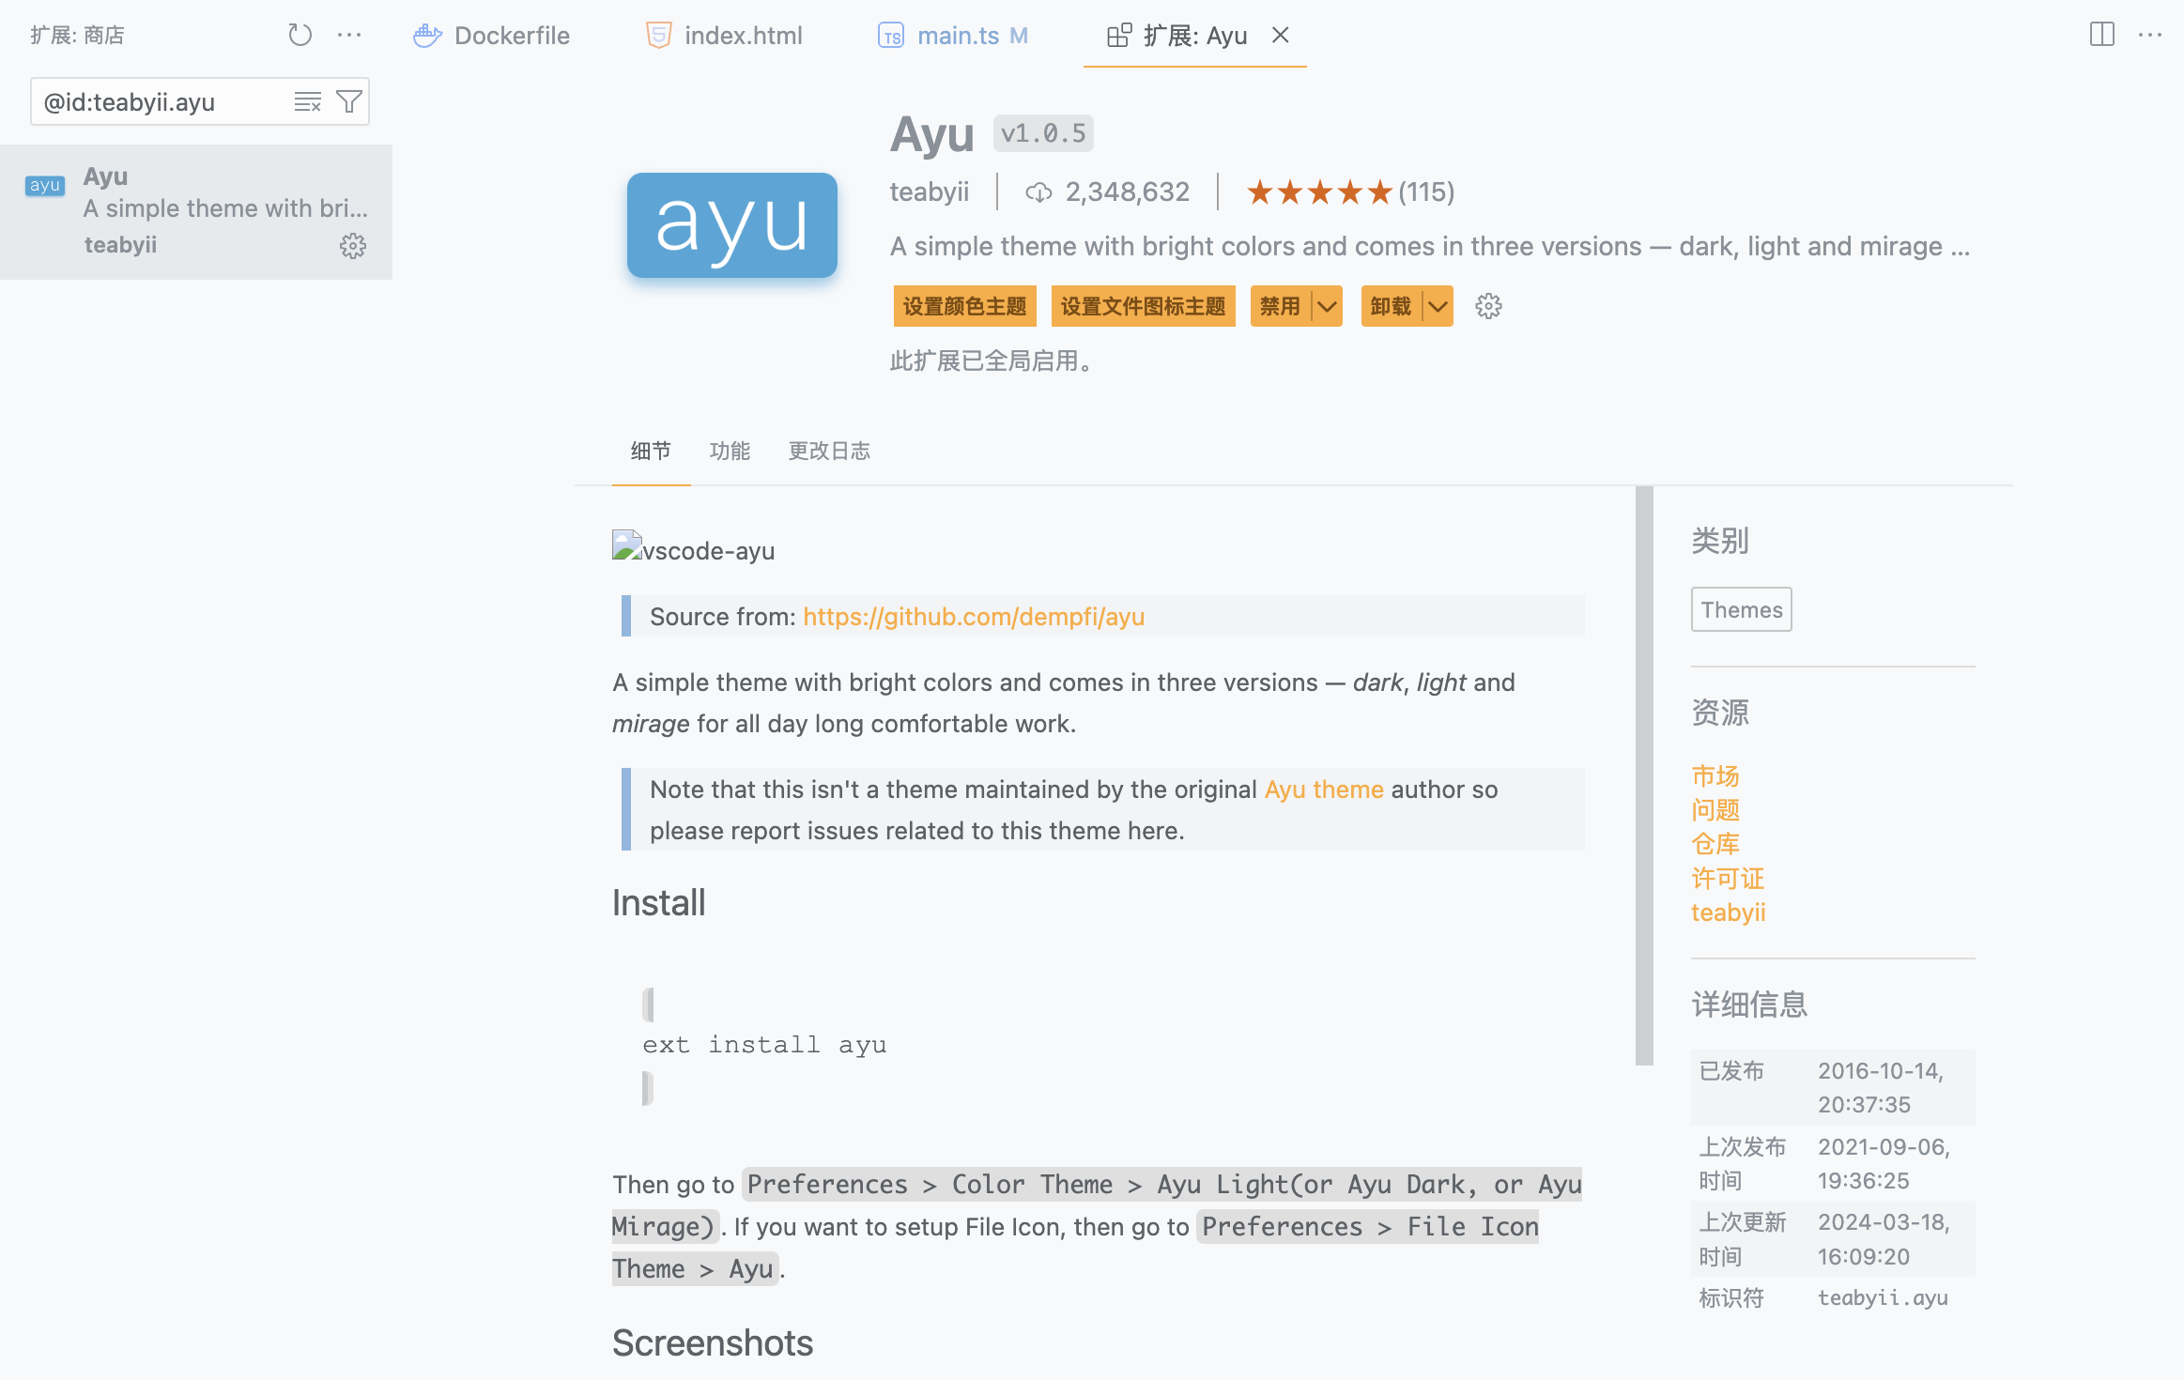Viewport: 2184px width, 1380px height.
Task: Click the gear icon on Ayu list item
Action: [x=353, y=246]
